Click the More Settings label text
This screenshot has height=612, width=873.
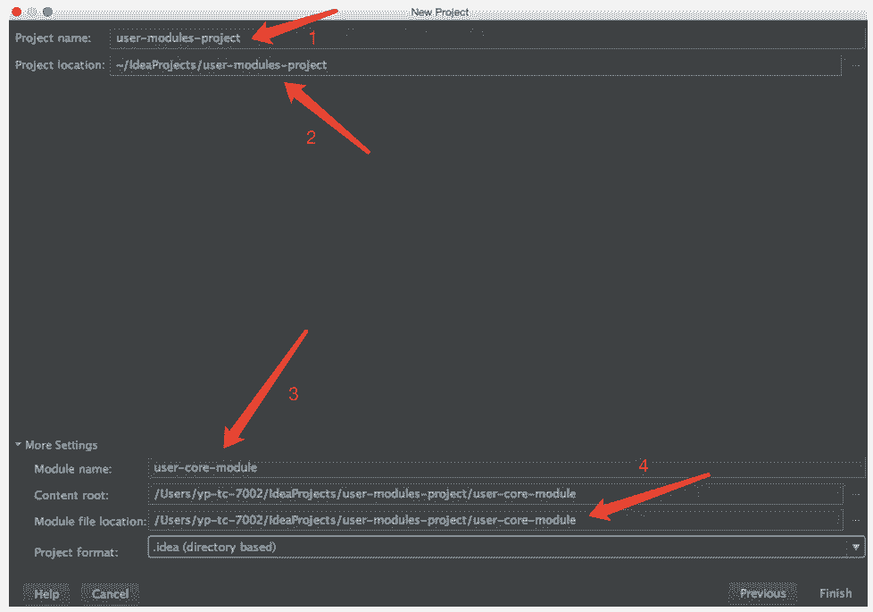point(61,445)
